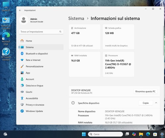This screenshot has height=138, width=165.
Task: Click the Settings gear in the taskbar
Action: tap(162, 134)
